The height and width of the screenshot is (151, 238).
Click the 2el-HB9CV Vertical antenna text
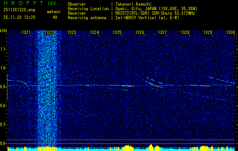click(x=147, y=18)
